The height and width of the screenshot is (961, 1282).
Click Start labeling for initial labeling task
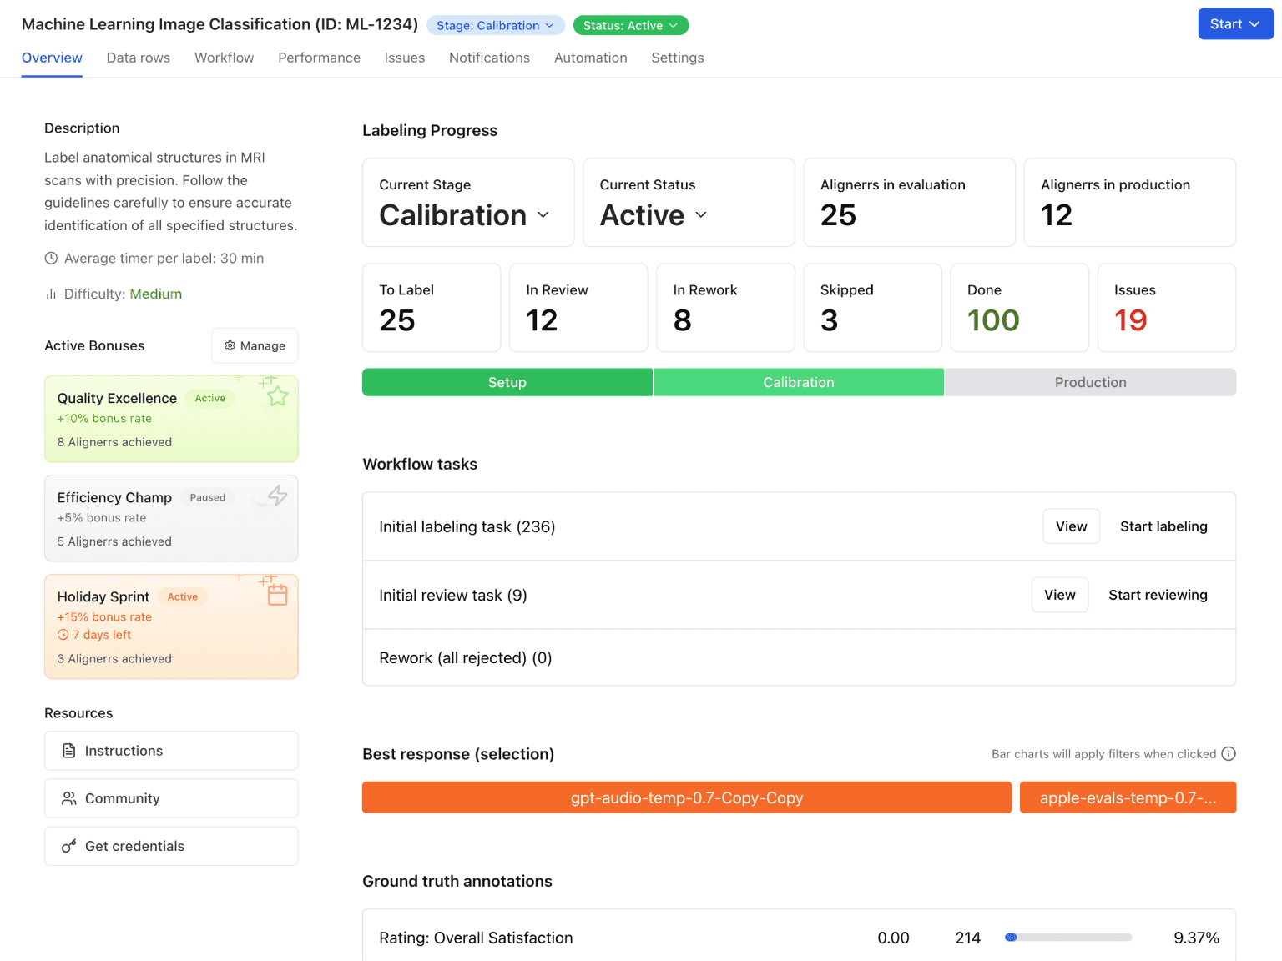(1163, 526)
